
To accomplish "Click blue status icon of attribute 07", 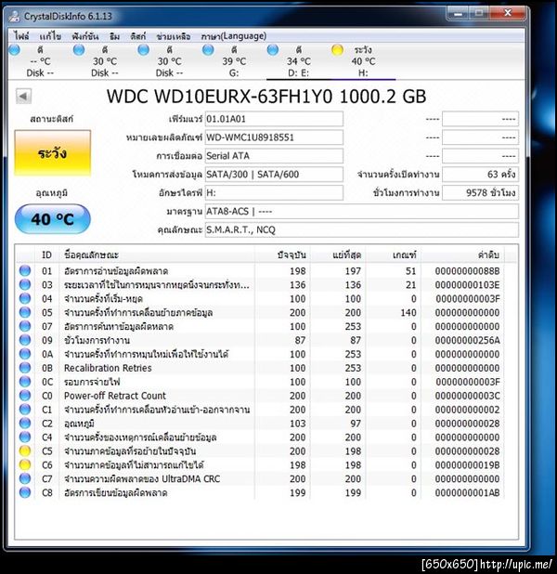I will pyautogui.click(x=25, y=326).
